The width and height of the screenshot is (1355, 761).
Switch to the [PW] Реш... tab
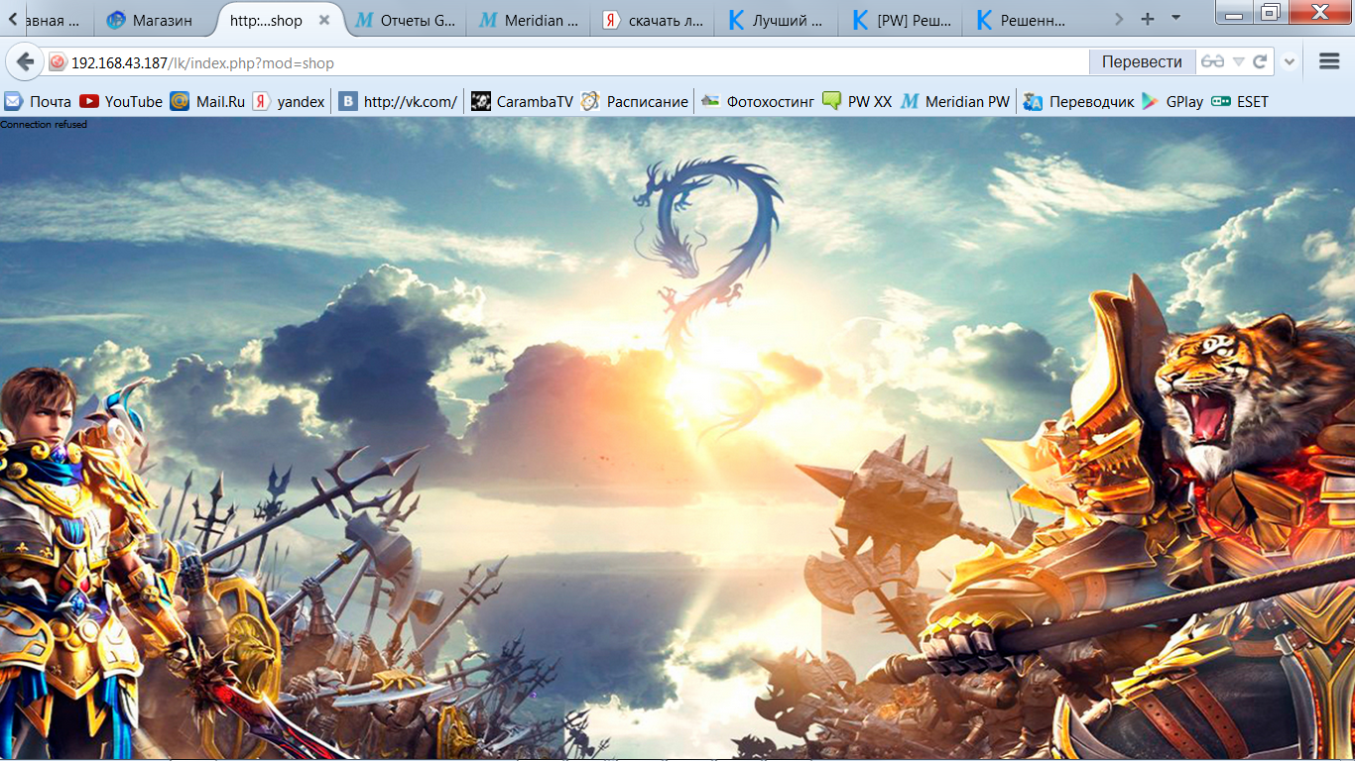(x=902, y=20)
